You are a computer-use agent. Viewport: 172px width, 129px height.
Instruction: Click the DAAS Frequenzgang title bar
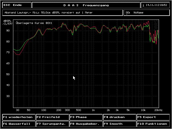tap(86, 5)
